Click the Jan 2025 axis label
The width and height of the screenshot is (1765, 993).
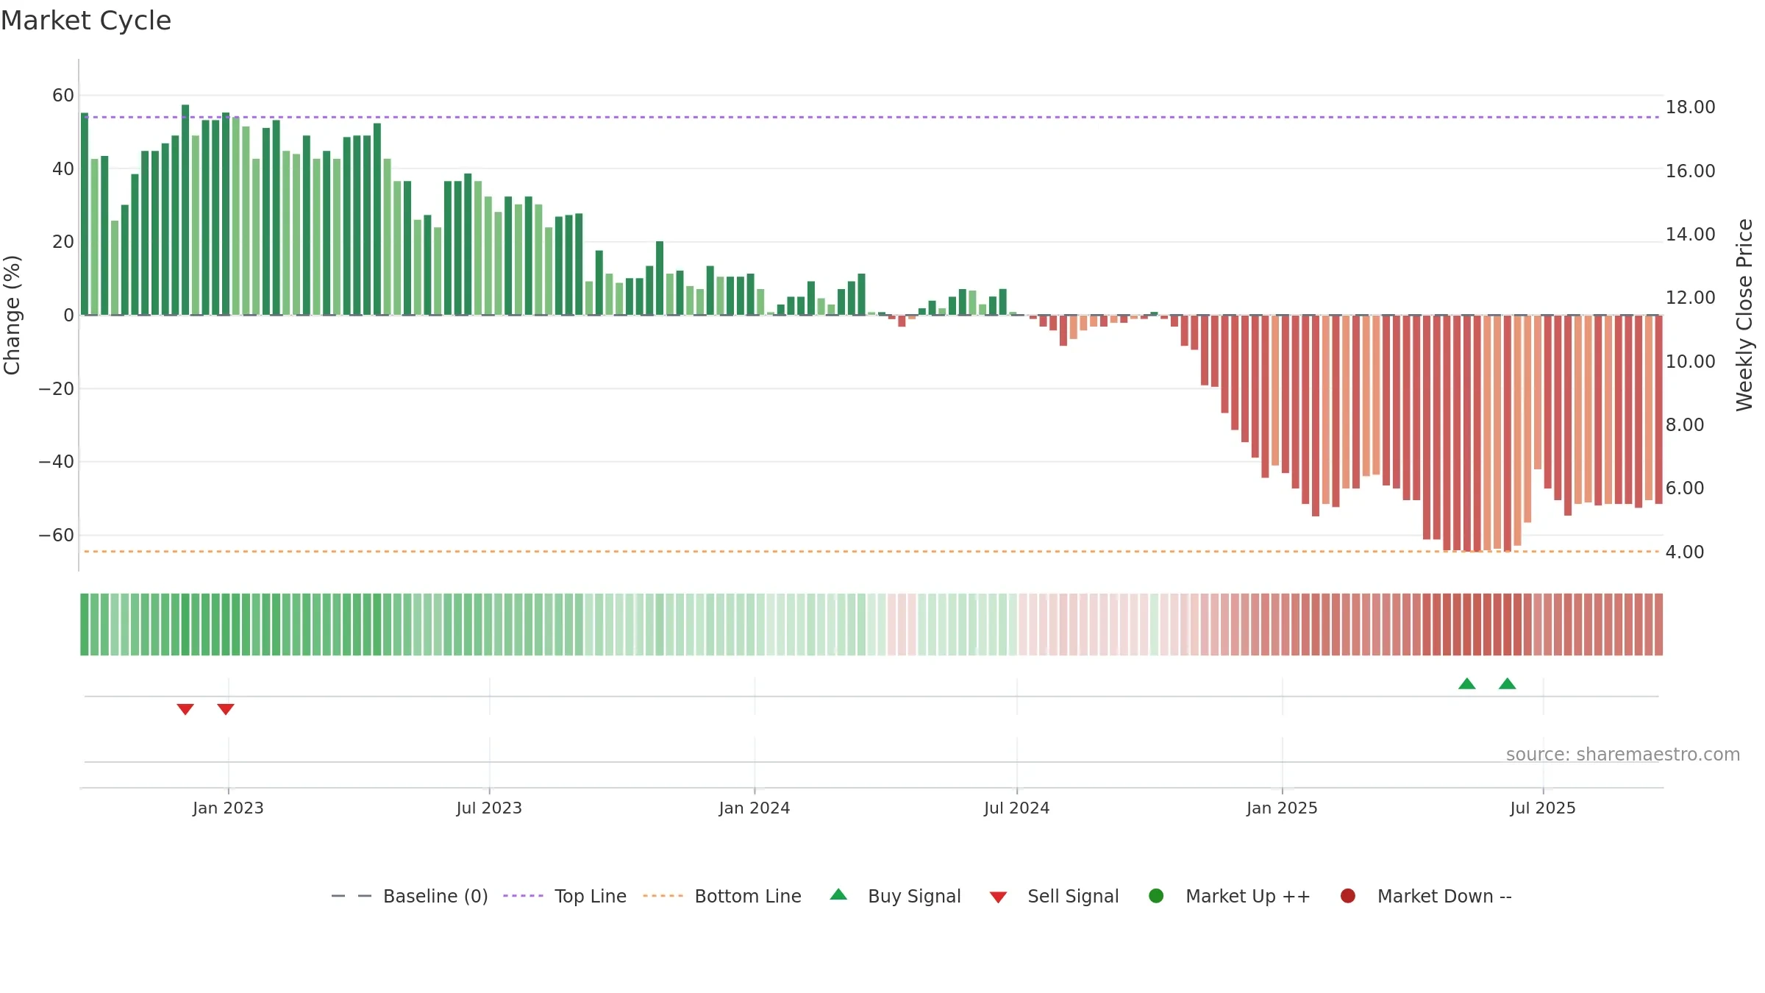point(1282,808)
